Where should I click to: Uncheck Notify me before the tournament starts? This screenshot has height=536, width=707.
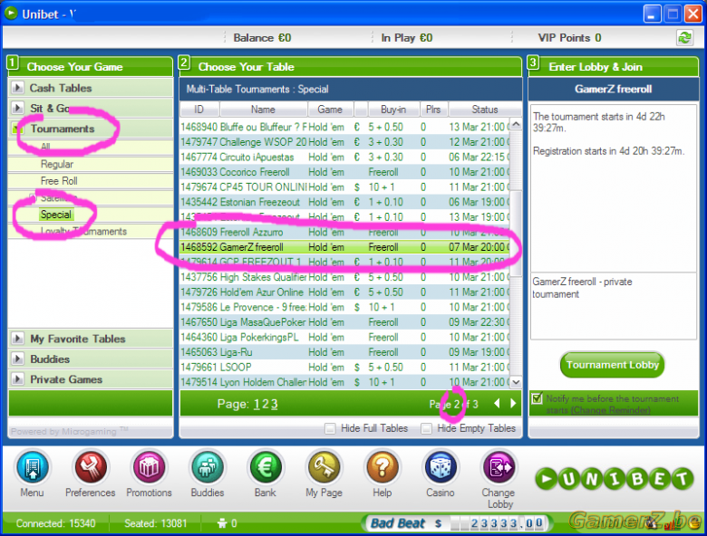tap(537, 398)
